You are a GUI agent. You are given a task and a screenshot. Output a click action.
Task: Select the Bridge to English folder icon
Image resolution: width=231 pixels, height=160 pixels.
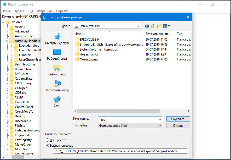point(77,45)
